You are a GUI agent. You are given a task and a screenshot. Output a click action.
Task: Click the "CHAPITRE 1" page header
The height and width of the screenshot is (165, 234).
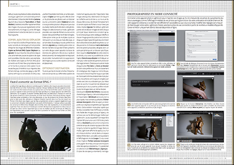click(x=15, y=4)
